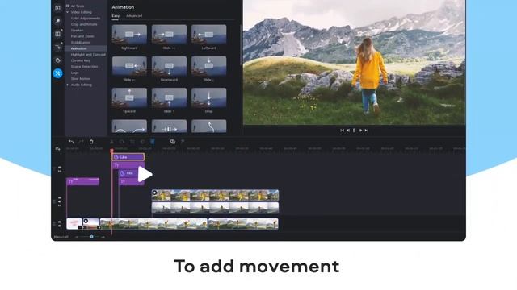Collapse the Video Editing tree section

pyautogui.click(x=68, y=12)
